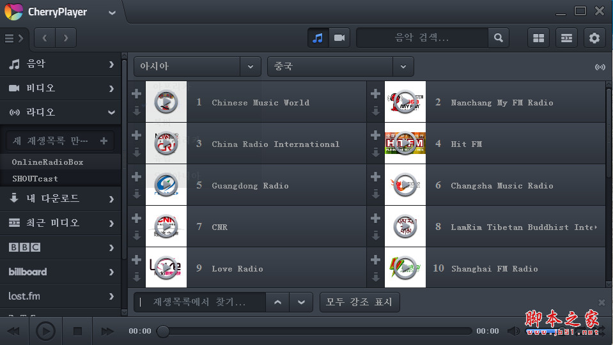Select China Radio International station name
The height and width of the screenshot is (345, 613).
tap(275, 144)
